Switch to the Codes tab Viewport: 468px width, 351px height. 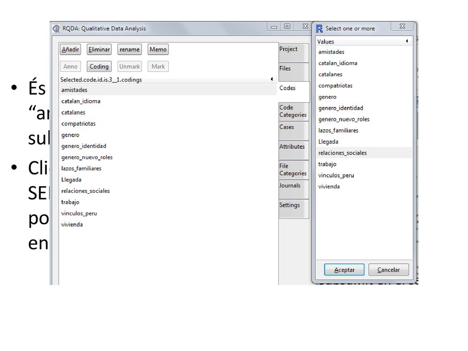point(294,91)
